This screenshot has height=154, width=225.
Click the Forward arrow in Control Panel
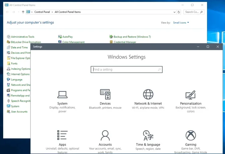tap(14, 12)
